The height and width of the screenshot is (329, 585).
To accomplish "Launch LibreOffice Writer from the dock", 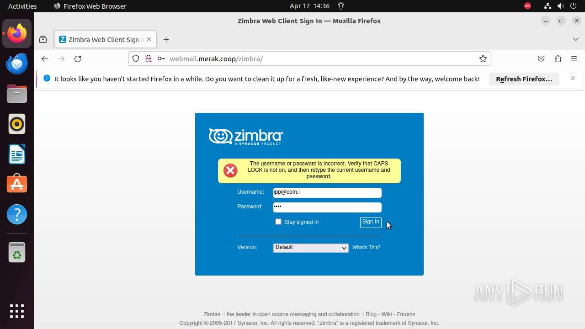I will pyautogui.click(x=17, y=154).
